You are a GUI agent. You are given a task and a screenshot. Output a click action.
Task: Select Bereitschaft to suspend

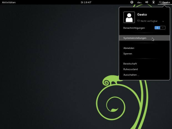(x=144, y=64)
